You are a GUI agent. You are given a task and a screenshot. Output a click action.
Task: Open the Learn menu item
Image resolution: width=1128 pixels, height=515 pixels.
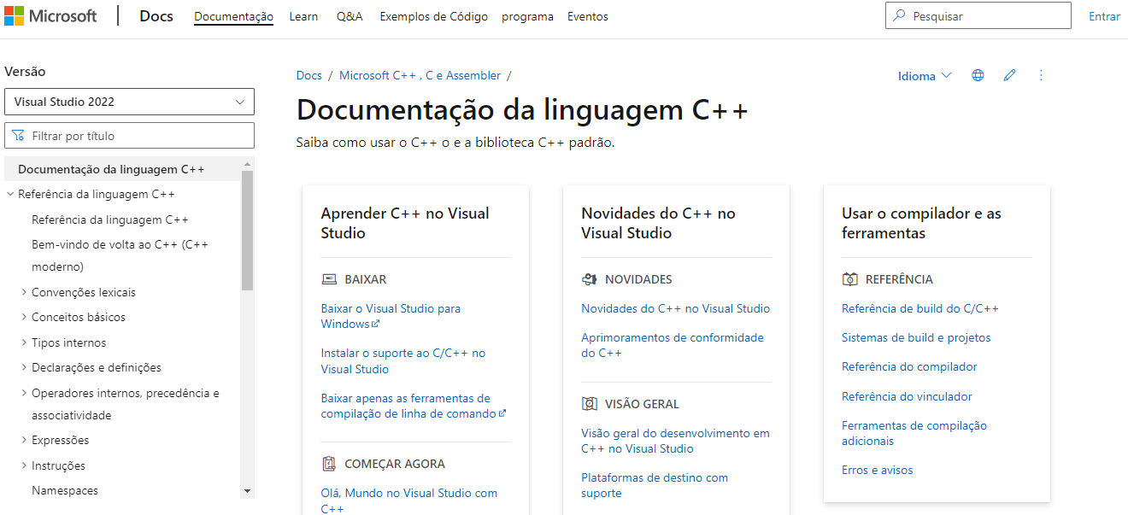303,15
